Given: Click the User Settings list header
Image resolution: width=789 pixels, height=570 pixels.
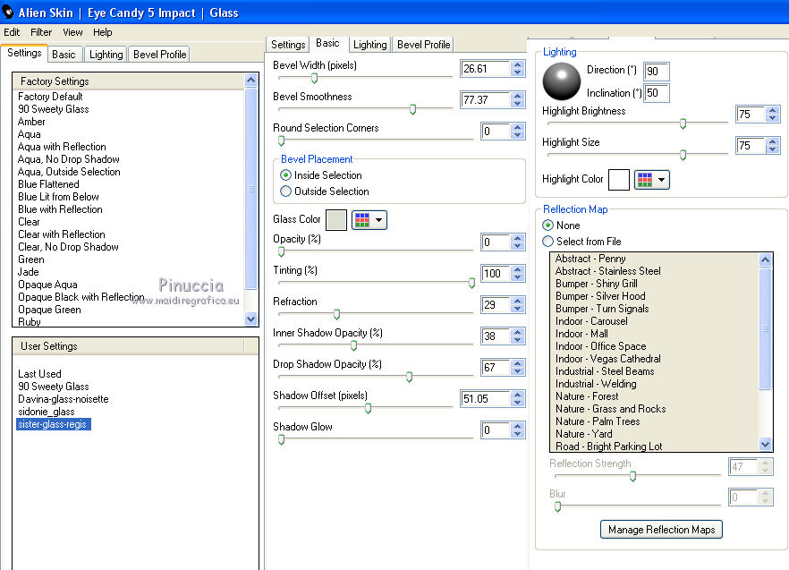Looking at the screenshot, I should (x=128, y=346).
